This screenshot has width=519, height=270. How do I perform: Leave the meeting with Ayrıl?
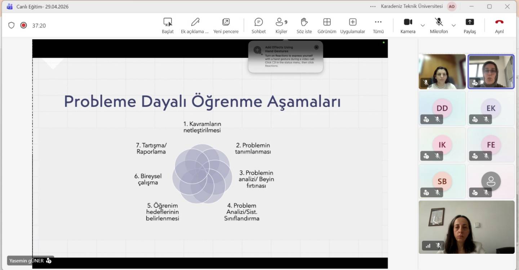(x=499, y=25)
